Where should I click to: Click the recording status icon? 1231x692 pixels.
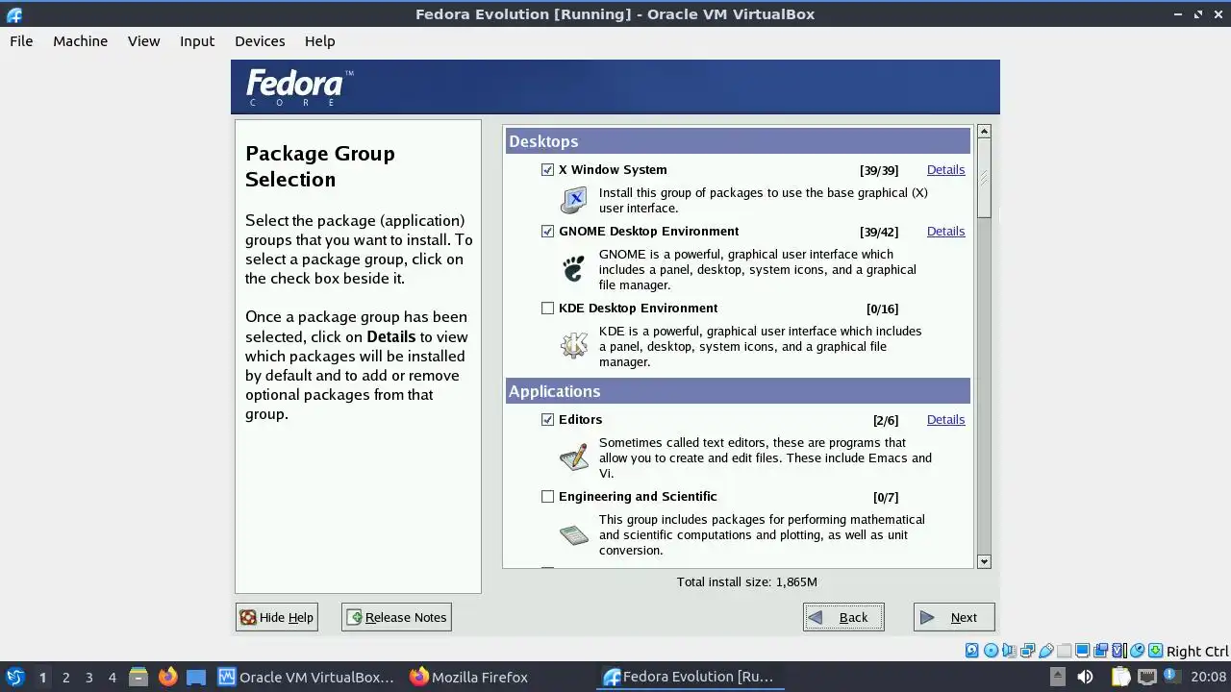pyautogui.click(x=1101, y=651)
